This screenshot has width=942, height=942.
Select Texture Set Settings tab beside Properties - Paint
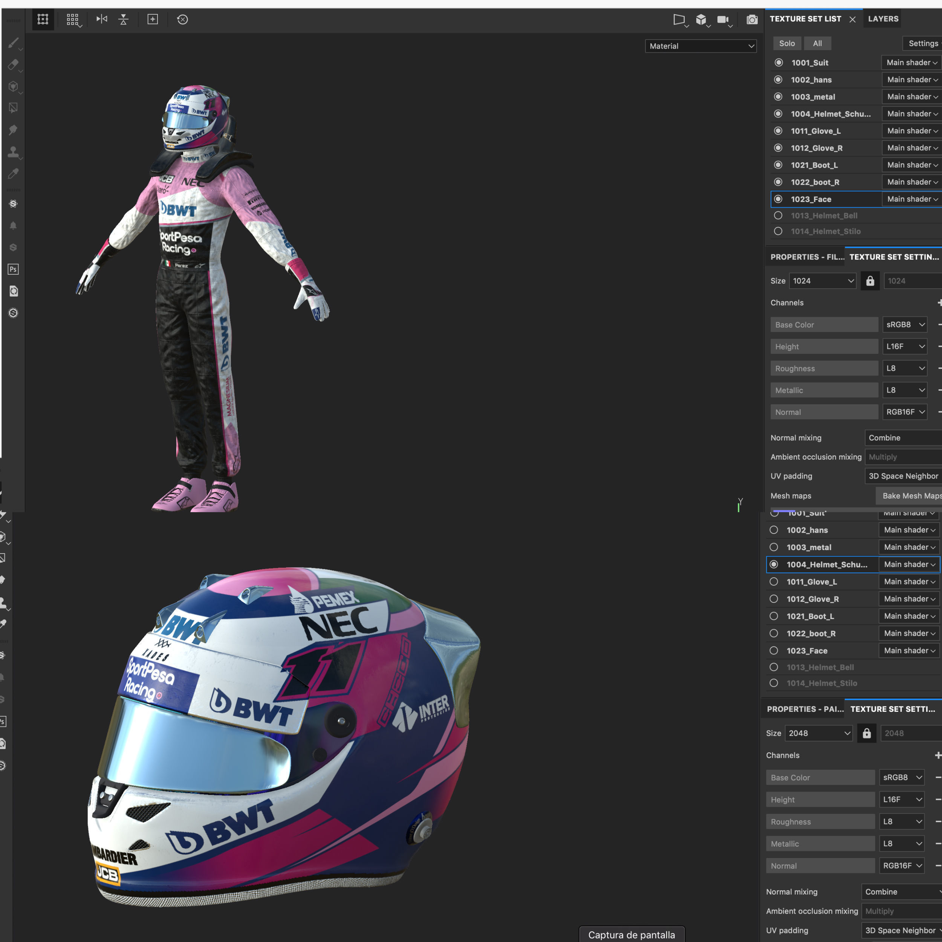[893, 710]
